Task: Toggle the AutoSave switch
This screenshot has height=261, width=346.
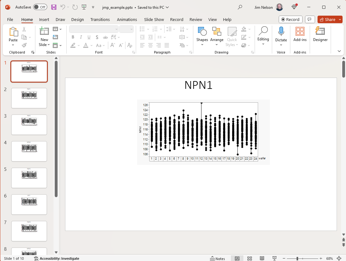Action: pos(40,7)
